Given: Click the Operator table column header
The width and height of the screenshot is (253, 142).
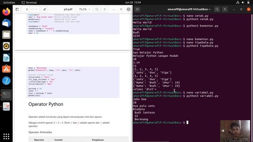Looking at the screenshot, I should point(39,140).
